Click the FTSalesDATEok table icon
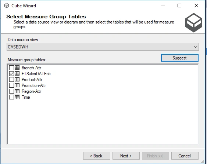The height and width of the screenshot is (164, 207). pyautogui.click(x=17, y=73)
